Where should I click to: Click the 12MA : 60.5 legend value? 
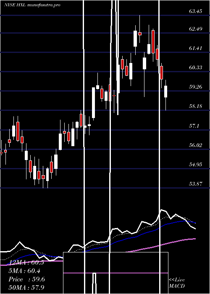pyautogui.click(x=26, y=262)
